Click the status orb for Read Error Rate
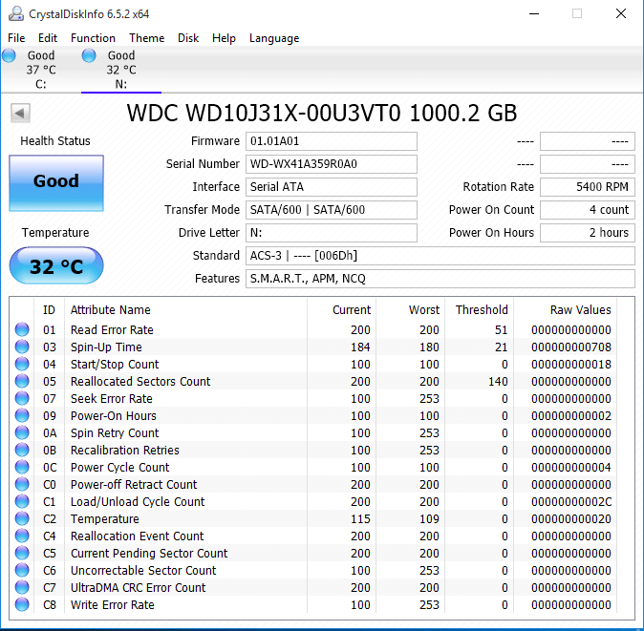Image resolution: width=644 pixels, height=631 pixels. tap(22, 329)
